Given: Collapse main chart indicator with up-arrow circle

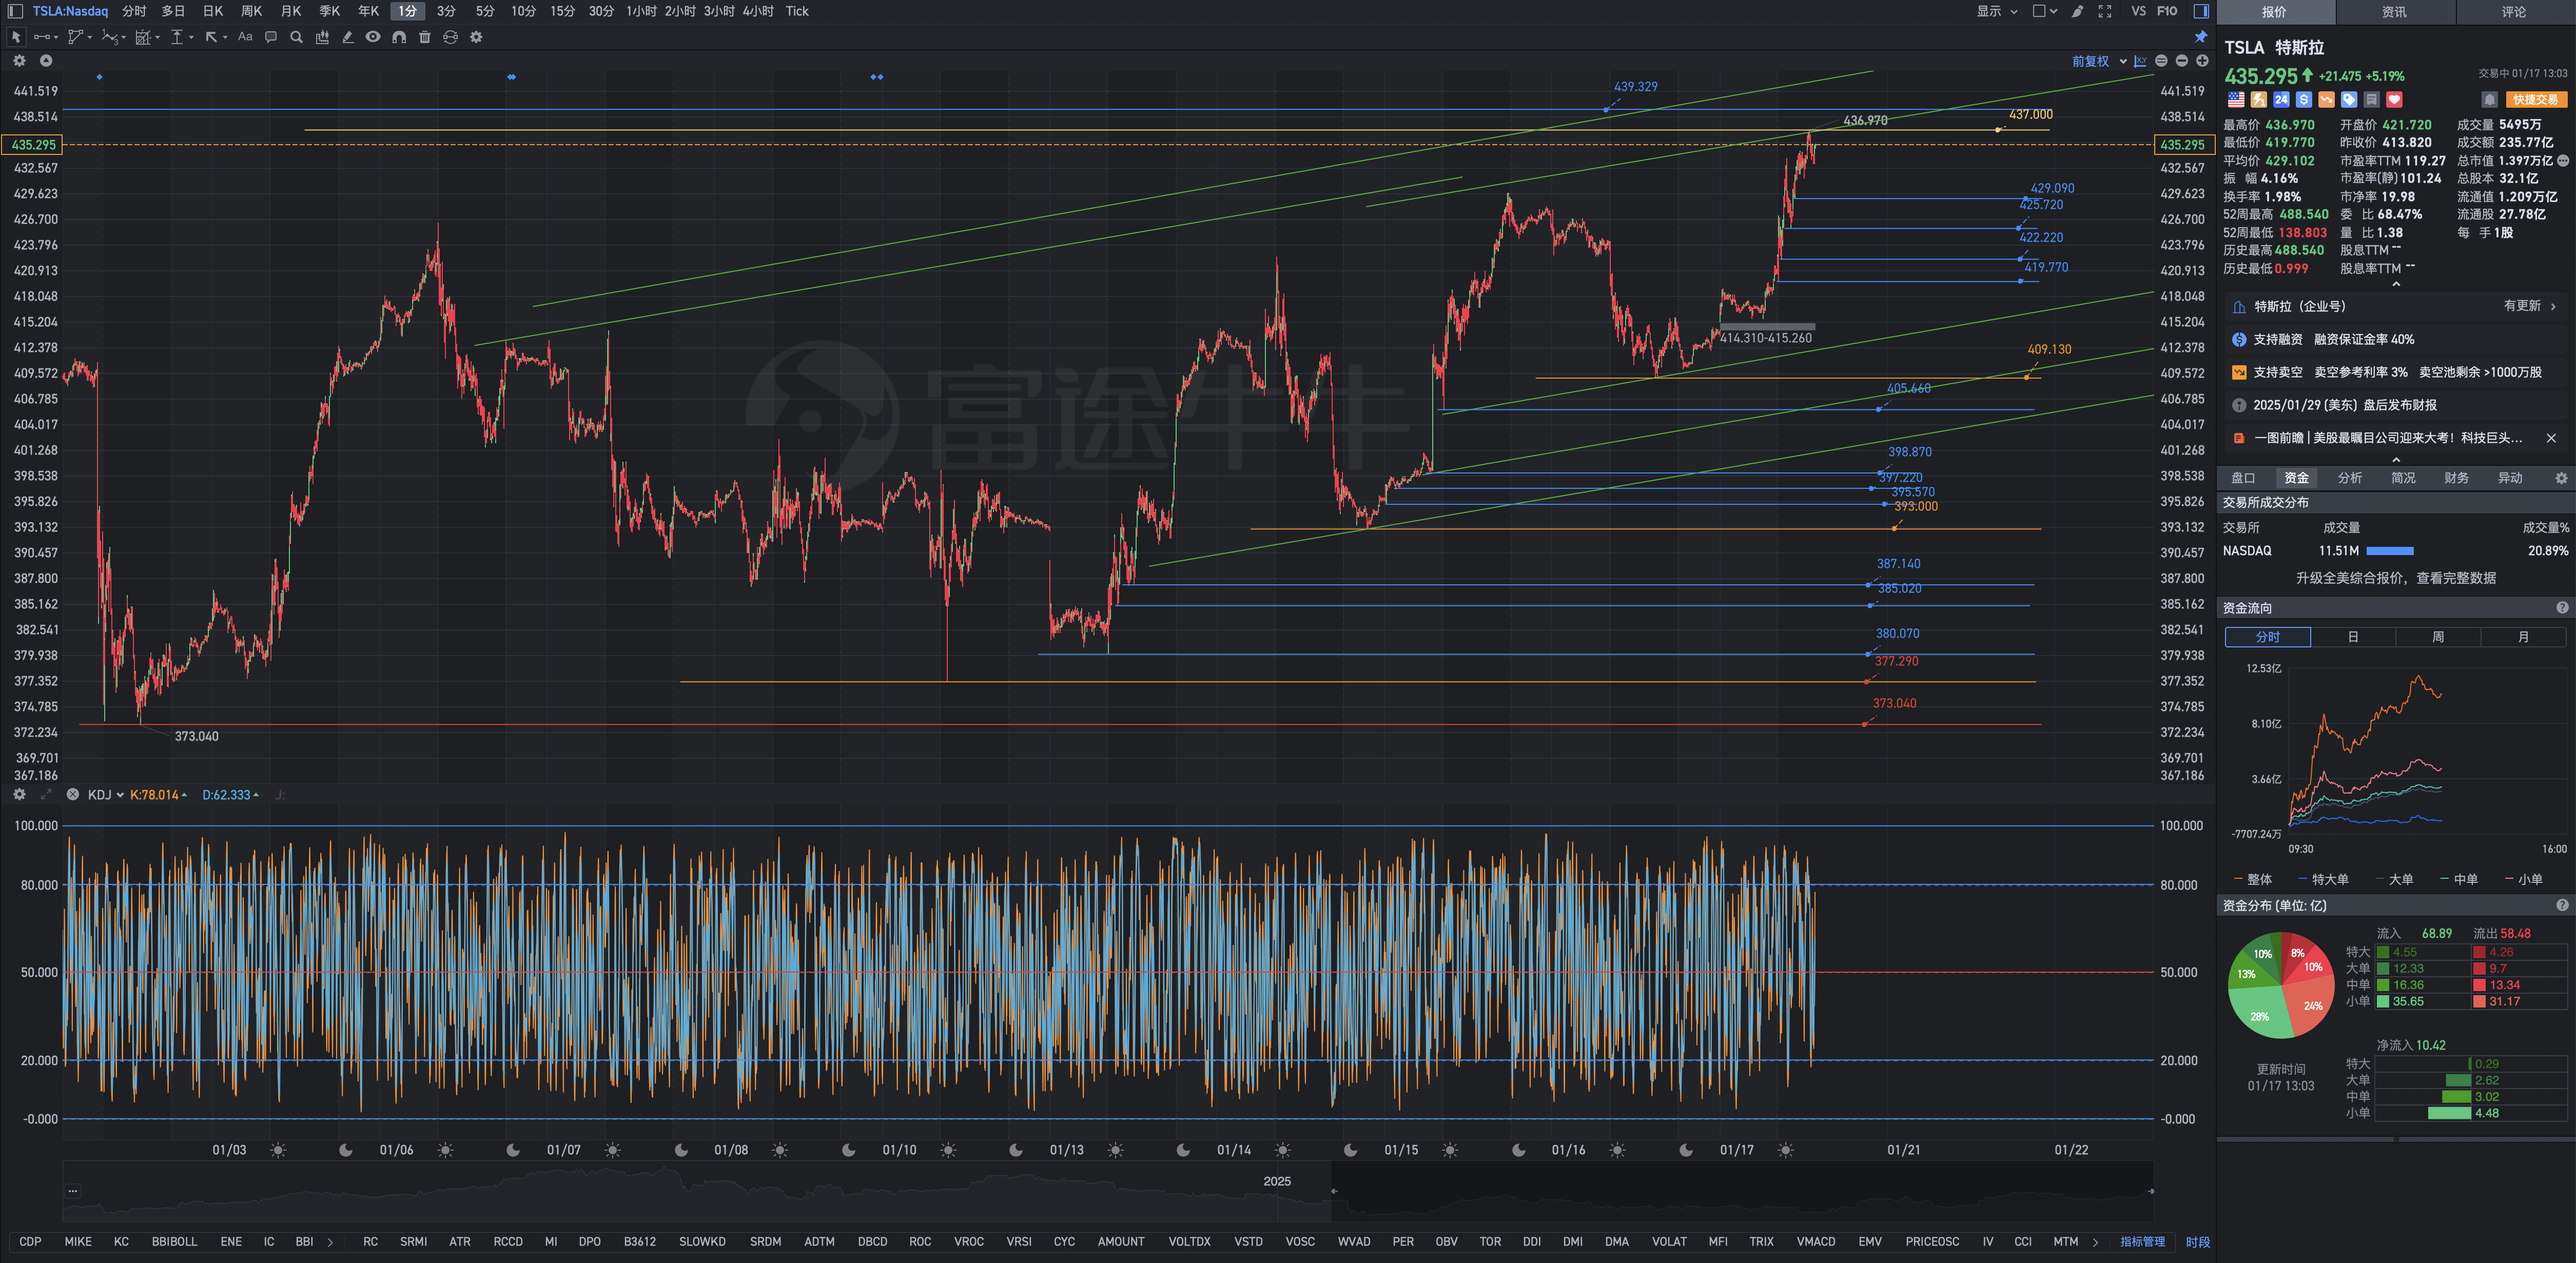Looking at the screenshot, I should (x=46, y=61).
